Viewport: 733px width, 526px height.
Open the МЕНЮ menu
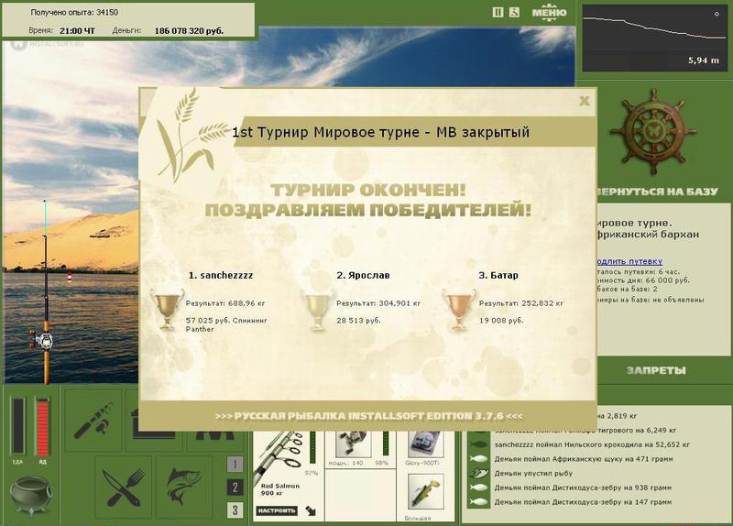pyautogui.click(x=549, y=13)
